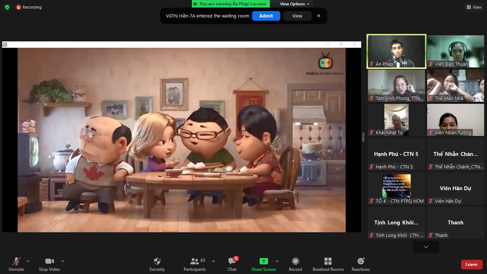
Task: Click muted mic icon on Khải Nhật Tú
Action: click(372, 132)
